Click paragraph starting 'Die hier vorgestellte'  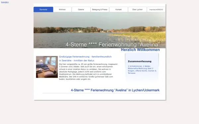point(88,72)
